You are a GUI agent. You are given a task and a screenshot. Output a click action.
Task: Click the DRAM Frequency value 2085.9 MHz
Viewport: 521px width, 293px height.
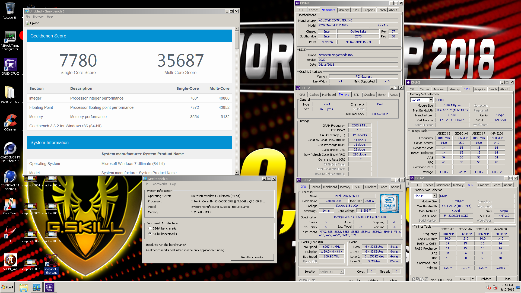click(x=360, y=125)
